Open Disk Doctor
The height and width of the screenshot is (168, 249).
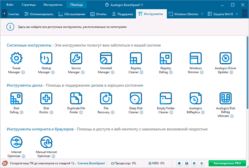click(x=46, y=98)
